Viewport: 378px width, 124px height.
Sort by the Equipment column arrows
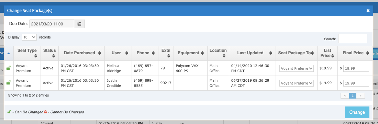coord(202,53)
